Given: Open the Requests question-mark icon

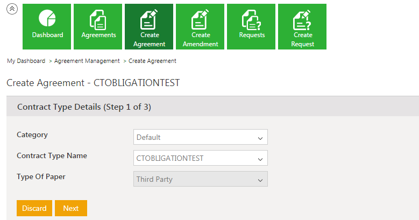Looking at the screenshot, I should click(x=252, y=19).
